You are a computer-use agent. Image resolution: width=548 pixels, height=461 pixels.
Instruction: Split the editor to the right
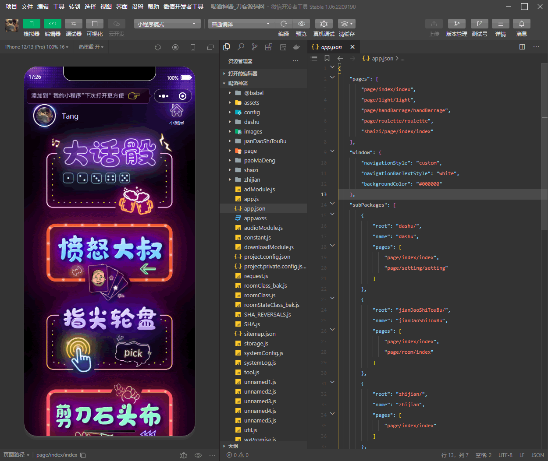coord(522,47)
